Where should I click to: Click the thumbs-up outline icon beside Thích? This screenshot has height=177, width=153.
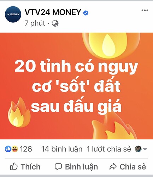coord(14,166)
